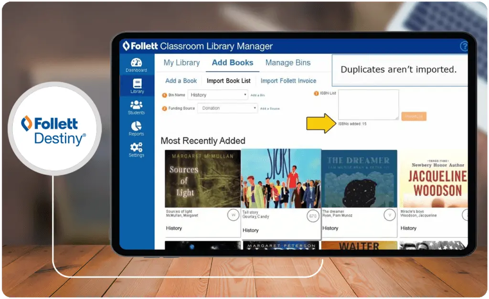Click the 'Most Recently Added' heading

point(203,141)
